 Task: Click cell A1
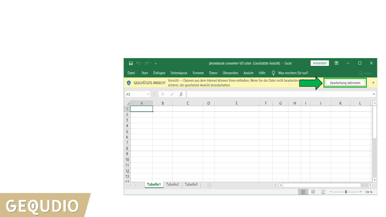click(141, 109)
